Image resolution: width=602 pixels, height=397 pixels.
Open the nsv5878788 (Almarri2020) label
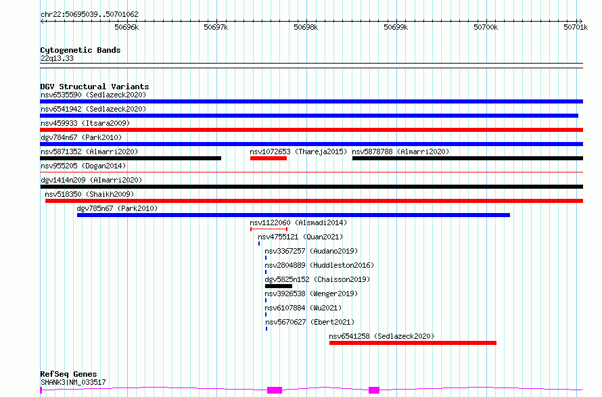click(400, 151)
